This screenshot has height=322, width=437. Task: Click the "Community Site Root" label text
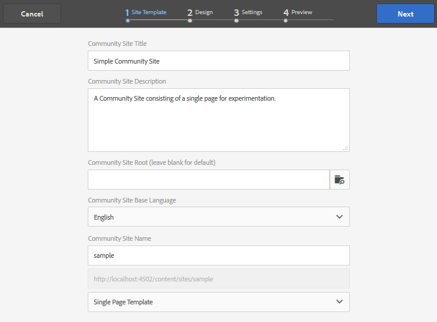151,162
